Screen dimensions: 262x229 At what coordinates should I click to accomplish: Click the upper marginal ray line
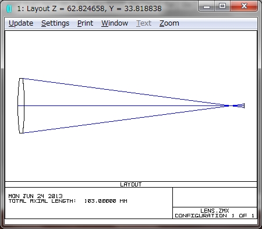[x=124, y=93]
